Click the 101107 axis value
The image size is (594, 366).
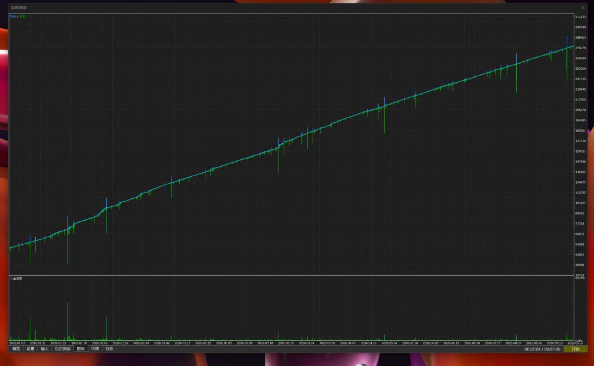pyautogui.click(x=581, y=203)
